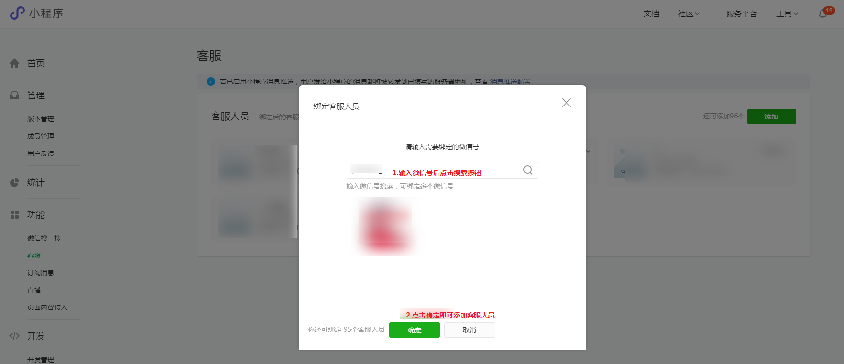844x364 pixels.
Task: Click the 功能 grid icon
Action: 14,214
